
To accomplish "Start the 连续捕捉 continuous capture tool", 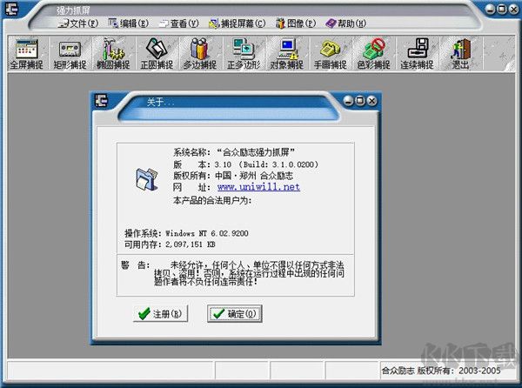I will (x=417, y=54).
